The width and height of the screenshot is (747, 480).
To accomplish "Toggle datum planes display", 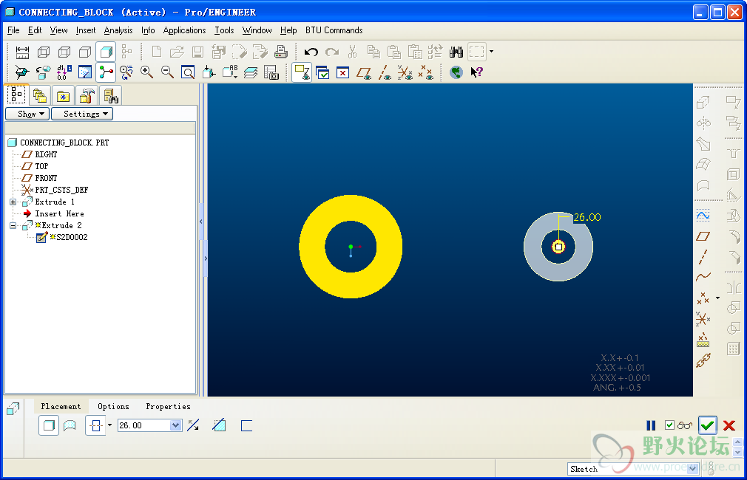I will pyautogui.click(x=364, y=72).
